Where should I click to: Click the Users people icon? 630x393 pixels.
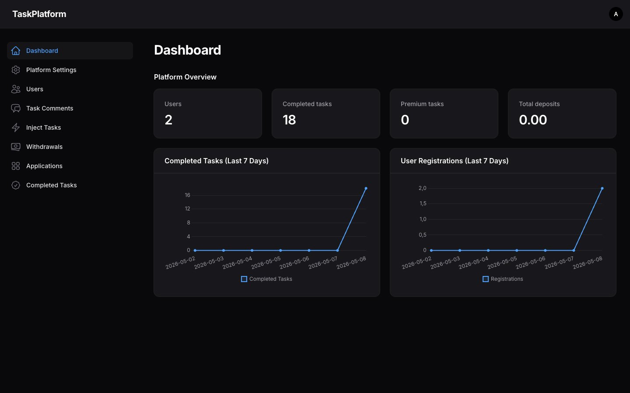coord(16,89)
